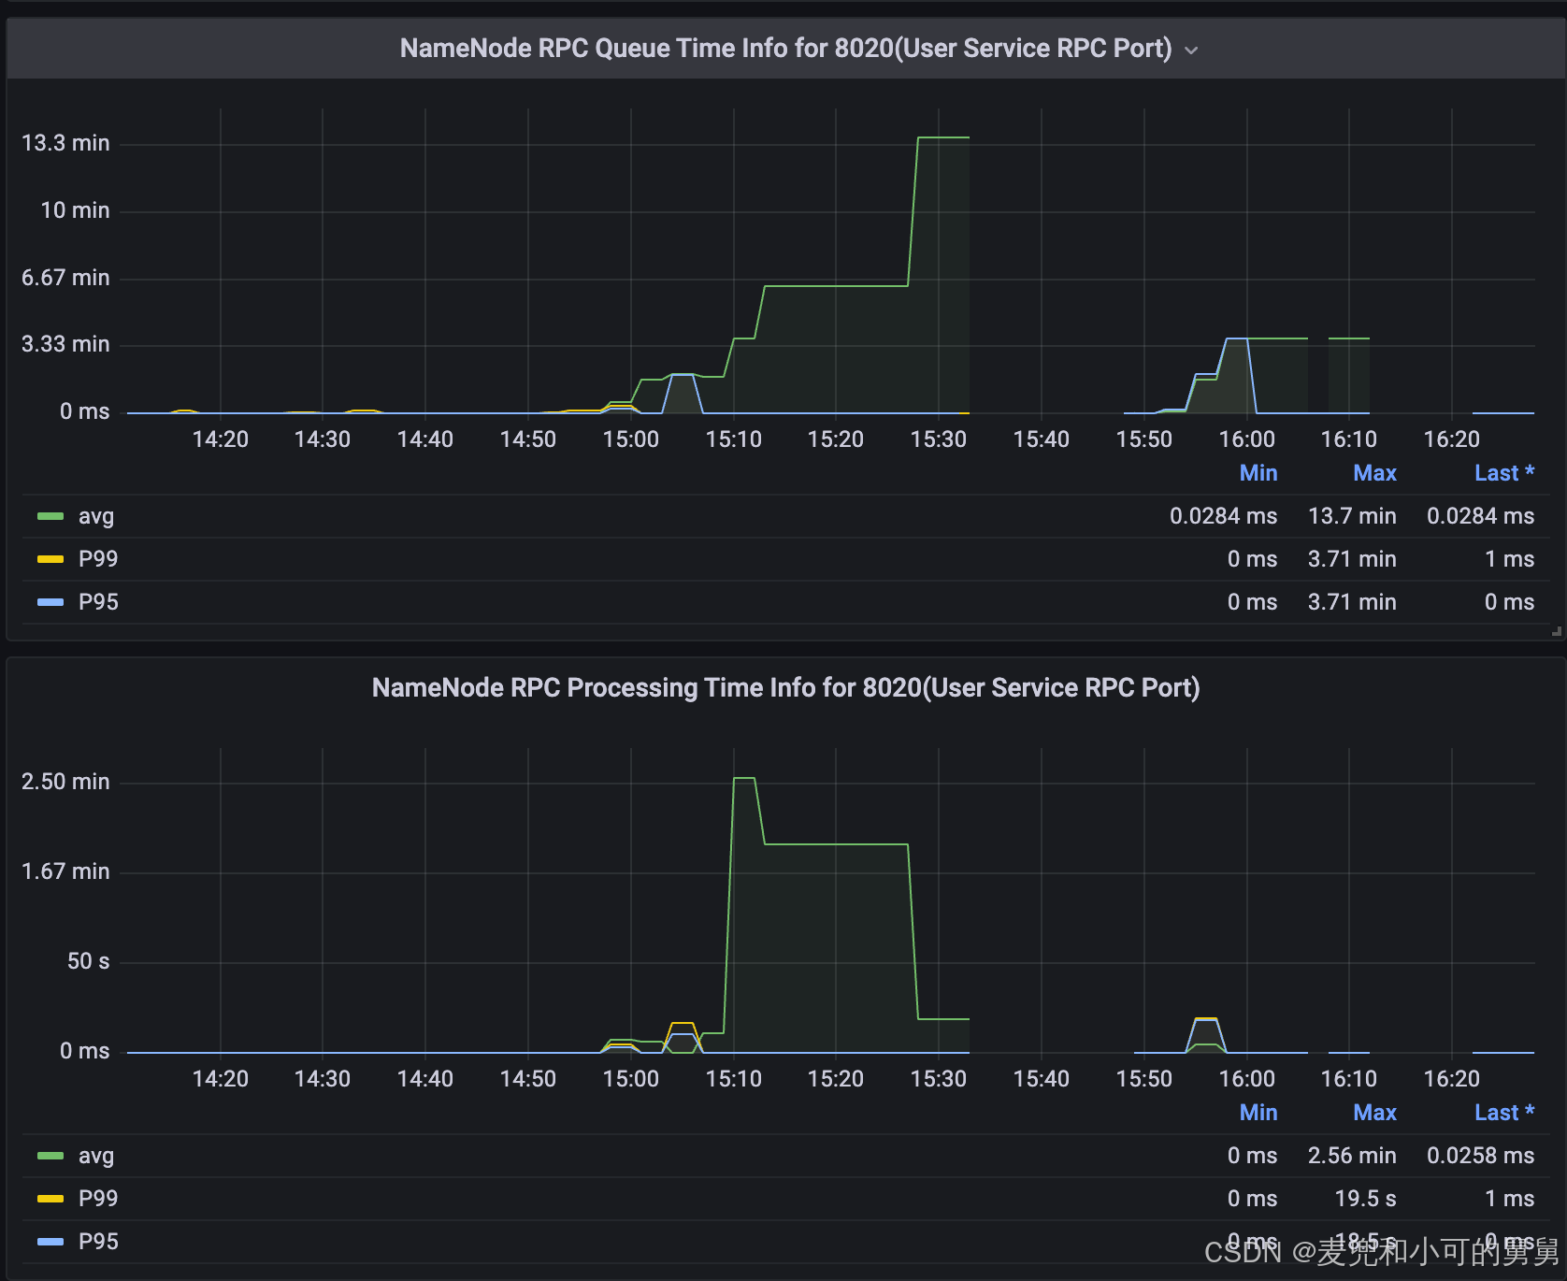Click the 19.5 s P99 max value
Screen dimensions: 1567x1281
pos(1365,1199)
